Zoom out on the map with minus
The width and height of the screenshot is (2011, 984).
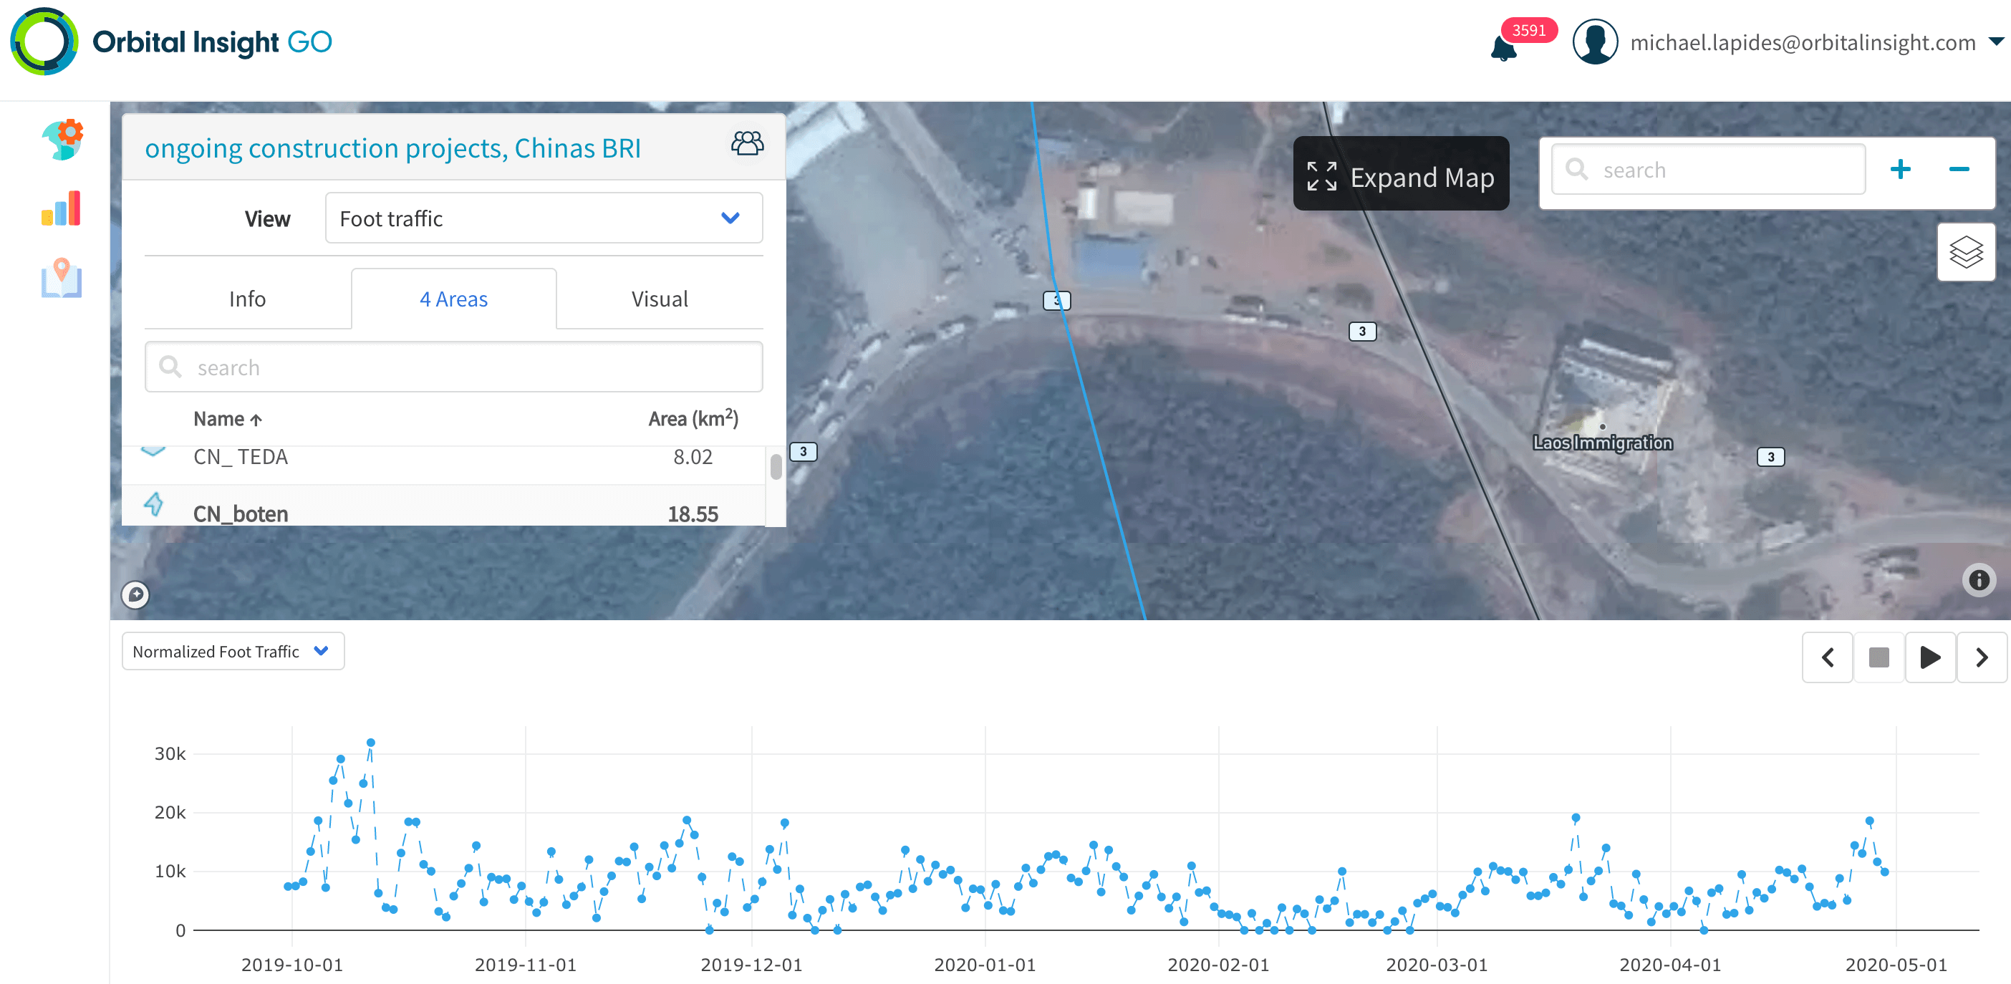tap(1959, 170)
